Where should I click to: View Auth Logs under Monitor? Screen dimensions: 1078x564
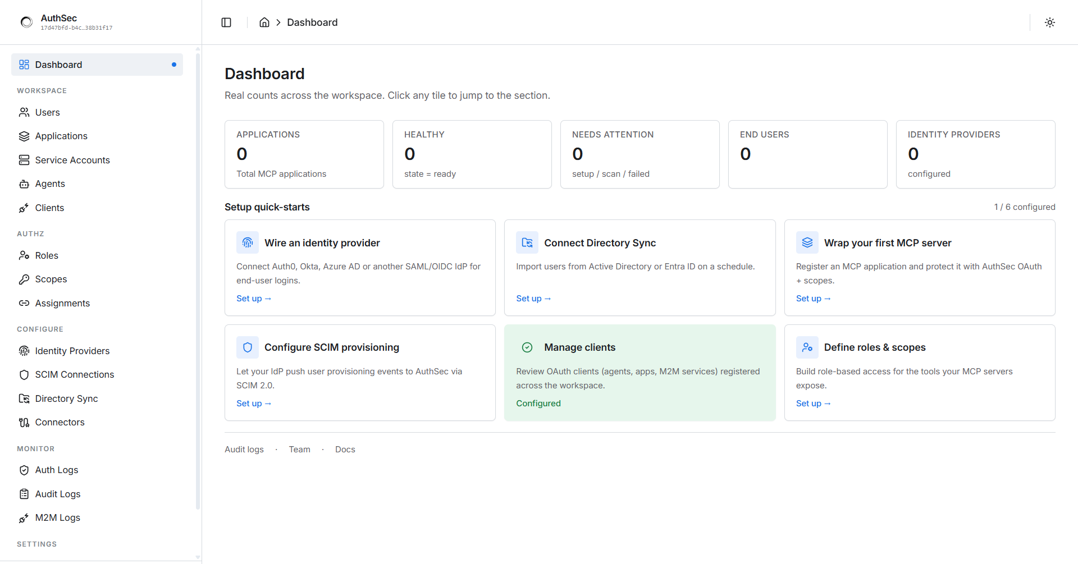click(97, 470)
